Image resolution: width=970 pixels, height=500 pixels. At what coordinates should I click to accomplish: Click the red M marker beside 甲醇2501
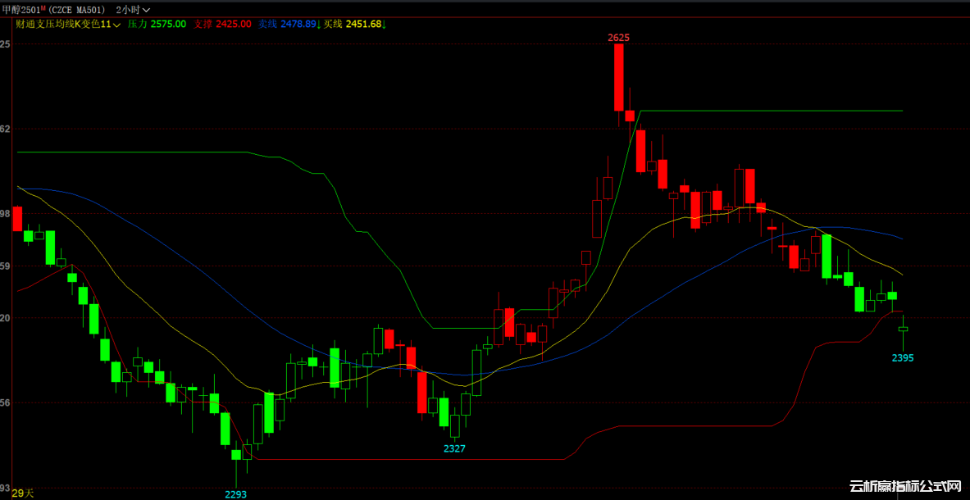pos(43,7)
